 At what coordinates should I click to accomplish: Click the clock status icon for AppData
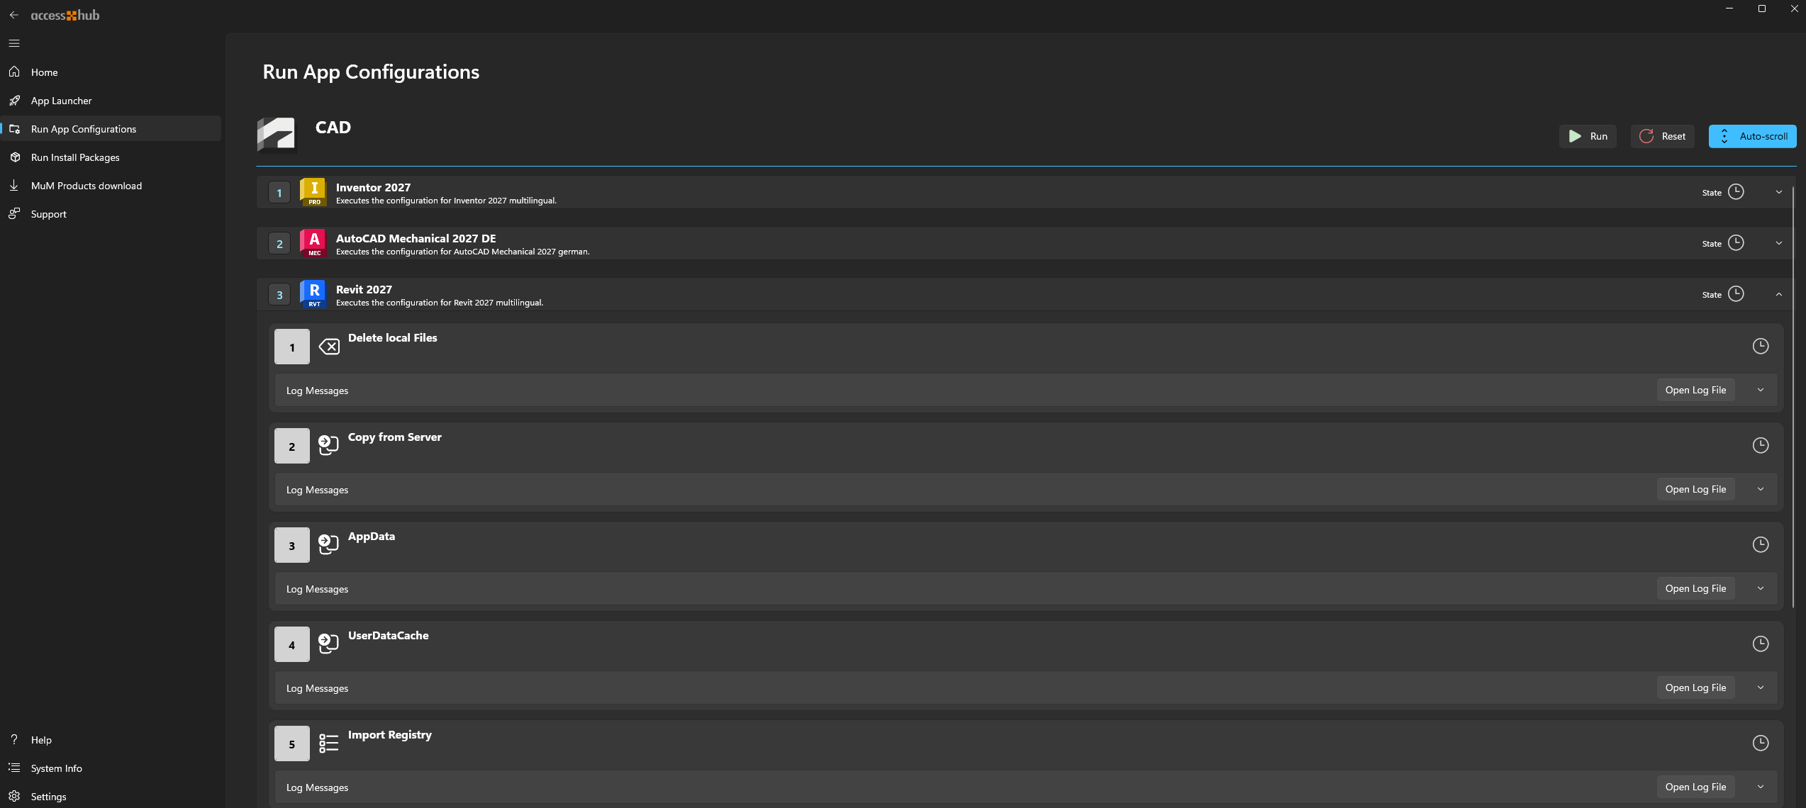tap(1761, 545)
